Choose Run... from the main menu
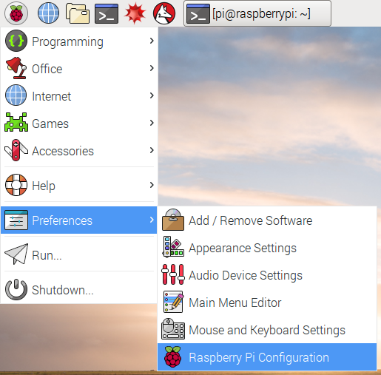 pyautogui.click(x=79, y=254)
